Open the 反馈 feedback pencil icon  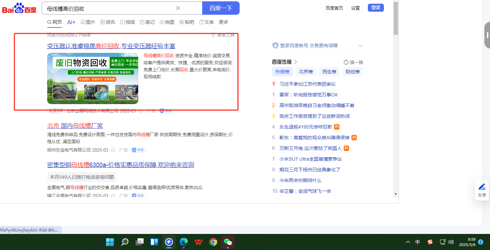[x=482, y=187]
